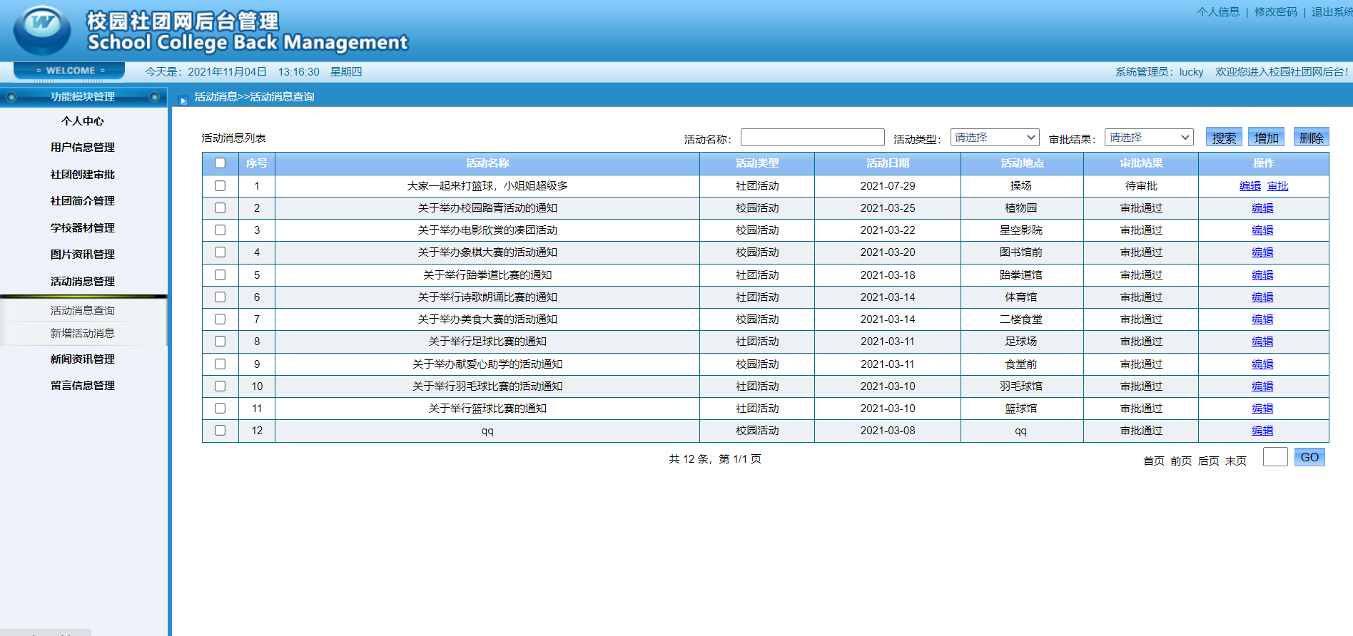Click the blue W logo icon

(42, 29)
